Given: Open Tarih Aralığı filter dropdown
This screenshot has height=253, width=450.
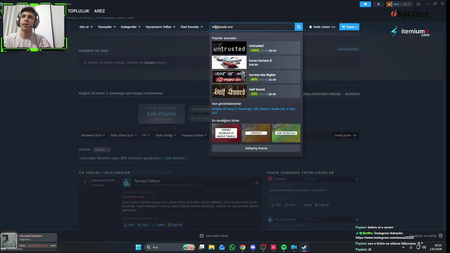Looking at the screenshot, I should pyautogui.click(x=166, y=135).
